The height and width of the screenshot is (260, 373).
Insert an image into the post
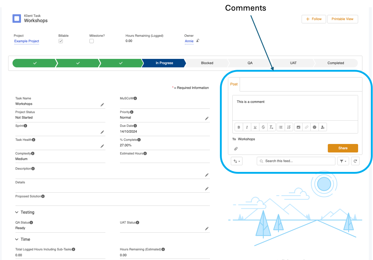click(299, 127)
